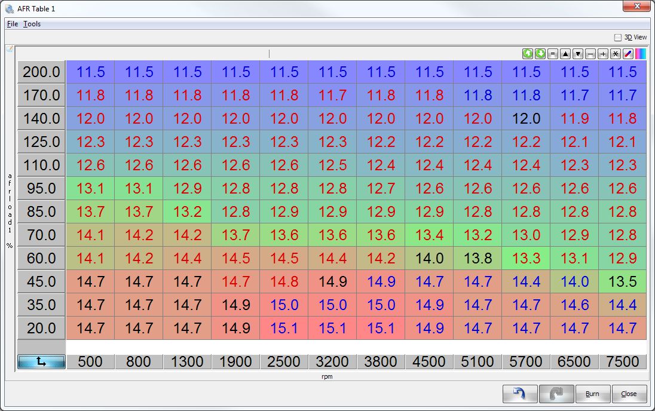Click the Close button
Viewport: 655px width, 411px height.
click(629, 394)
